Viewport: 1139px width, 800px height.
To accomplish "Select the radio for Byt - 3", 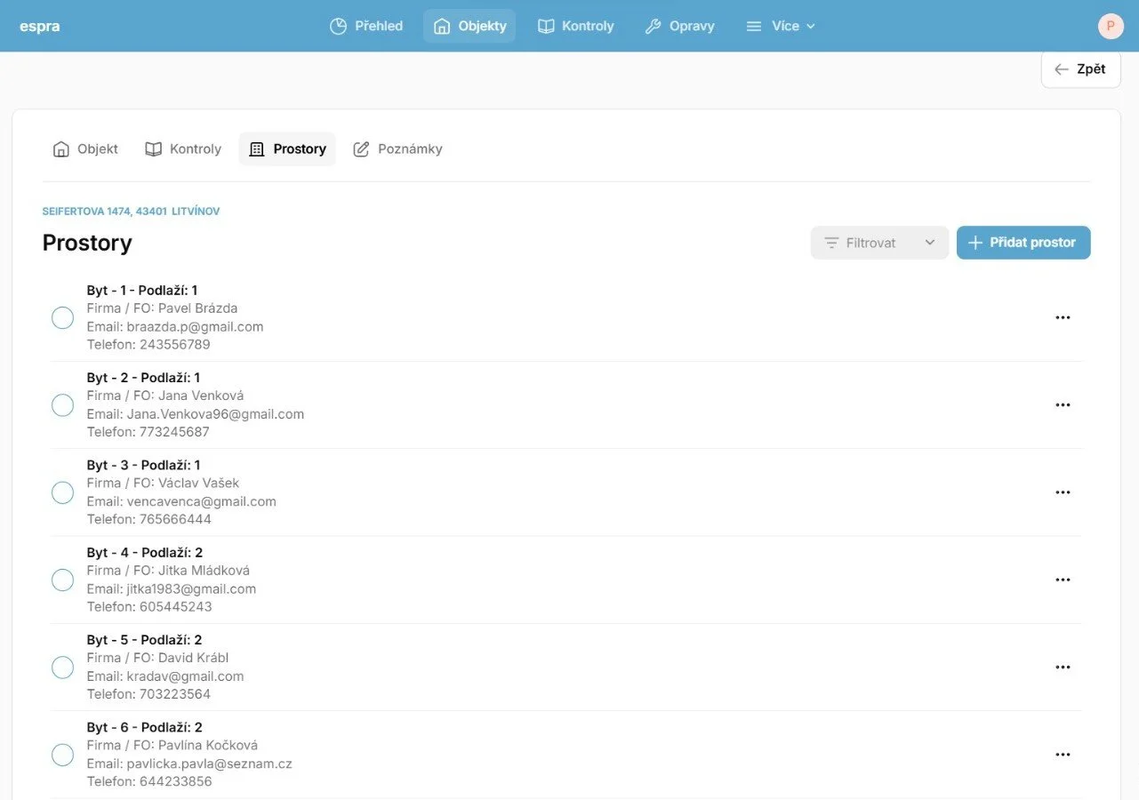I will pyautogui.click(x=62, y=492).
